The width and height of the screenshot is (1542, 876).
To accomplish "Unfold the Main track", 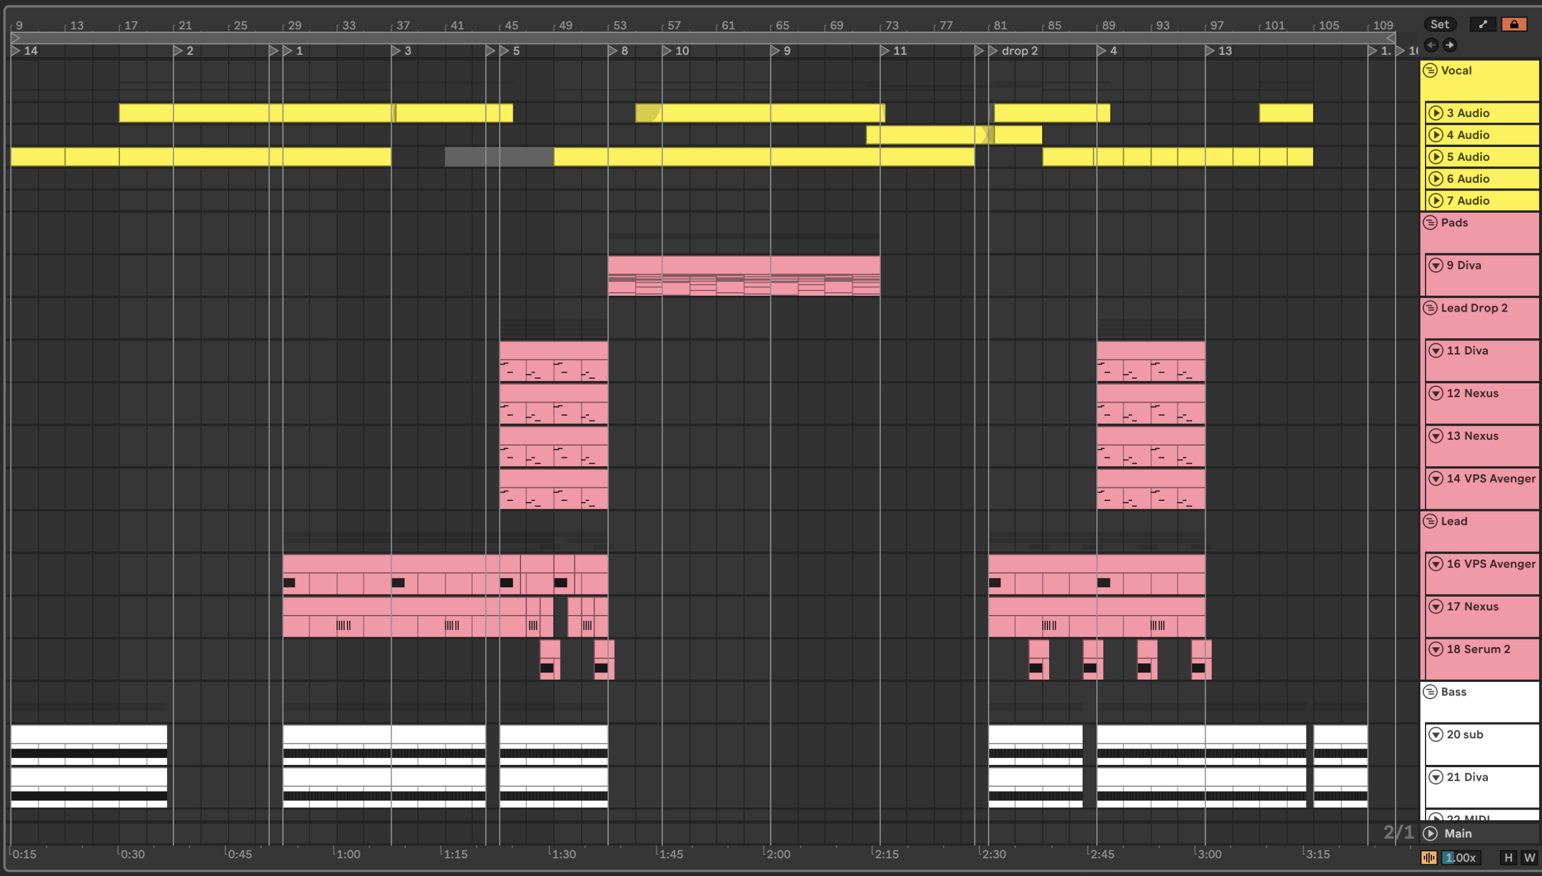I will point(1430,834).
